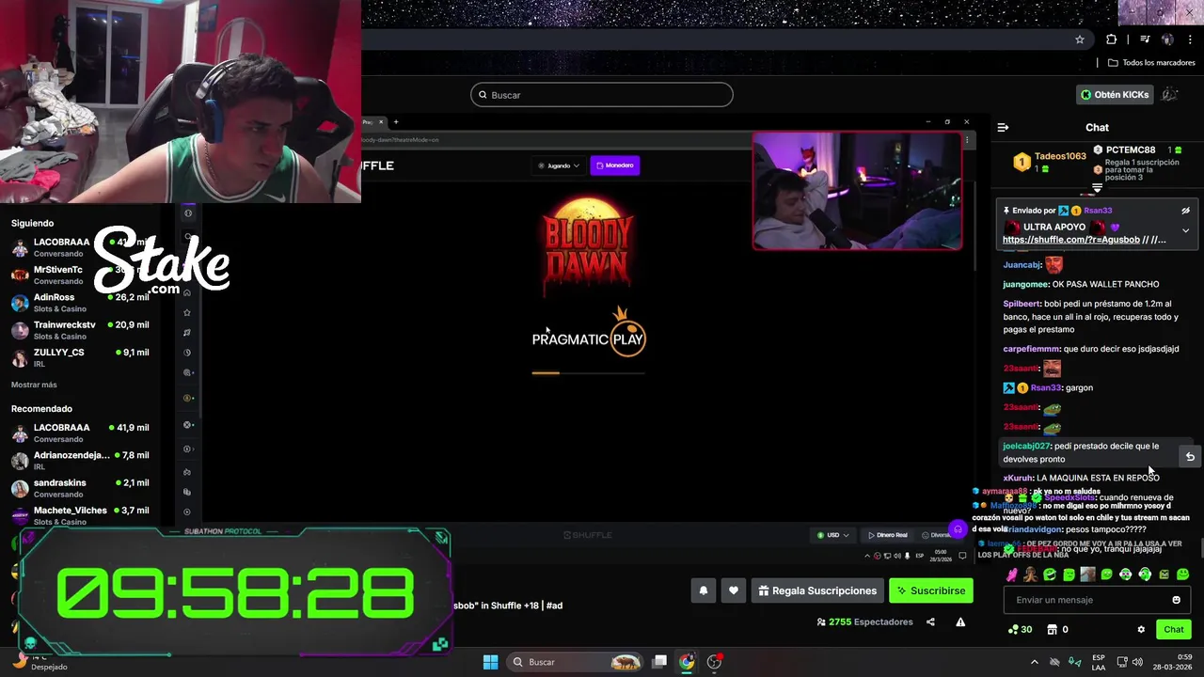The height and width of the screenshot is (677, 1204).
Task: Follow the channel with the heart icon
Action: point(734,590)
